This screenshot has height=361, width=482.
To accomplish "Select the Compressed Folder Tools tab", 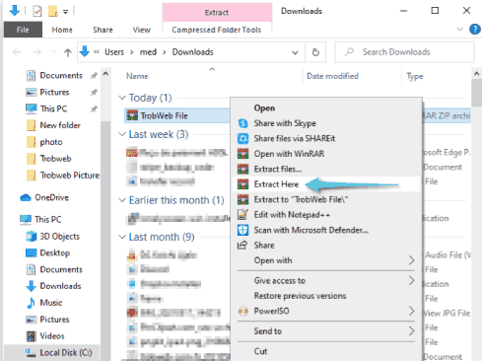I will click(217, 30).
